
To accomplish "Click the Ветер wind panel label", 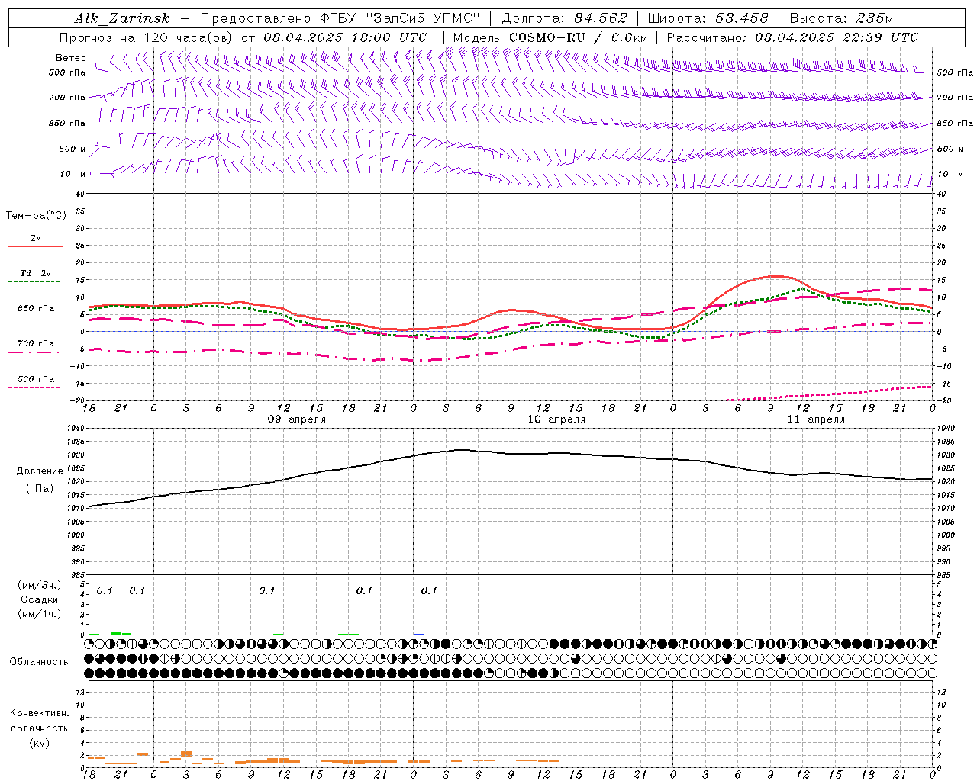I will click(x=71, y=58).
